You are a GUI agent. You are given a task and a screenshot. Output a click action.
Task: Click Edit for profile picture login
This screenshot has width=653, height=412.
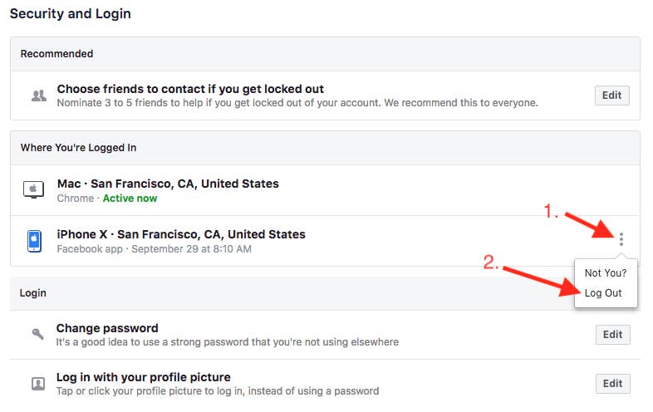click(612, 383)
